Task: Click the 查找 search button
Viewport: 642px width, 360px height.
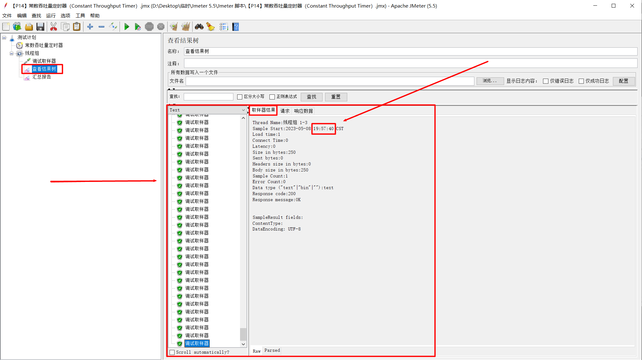Action: (x=312, y=97)
